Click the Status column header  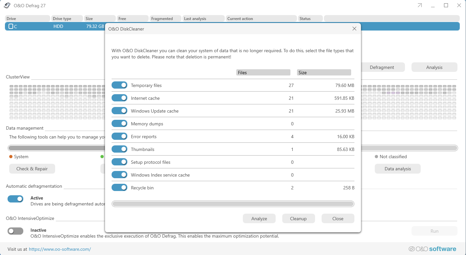tap(310, 19)
